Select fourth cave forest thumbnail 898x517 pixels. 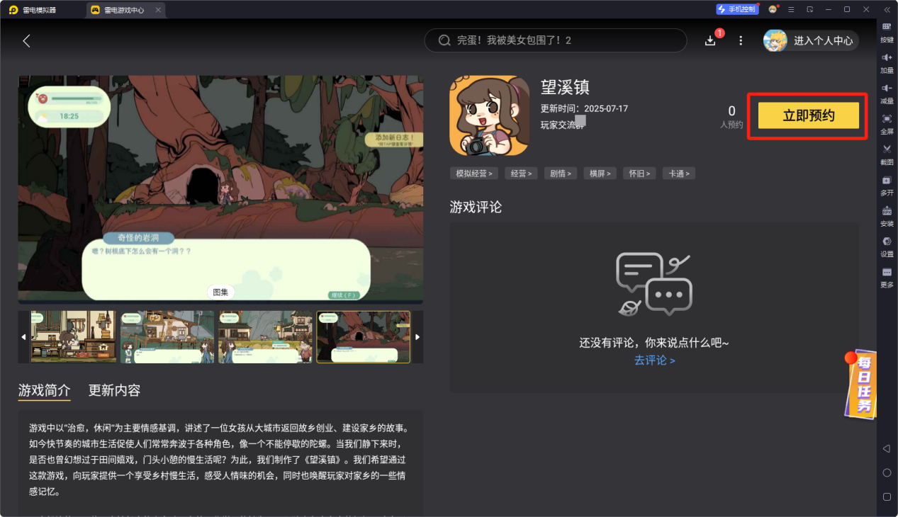coord(363,337)
